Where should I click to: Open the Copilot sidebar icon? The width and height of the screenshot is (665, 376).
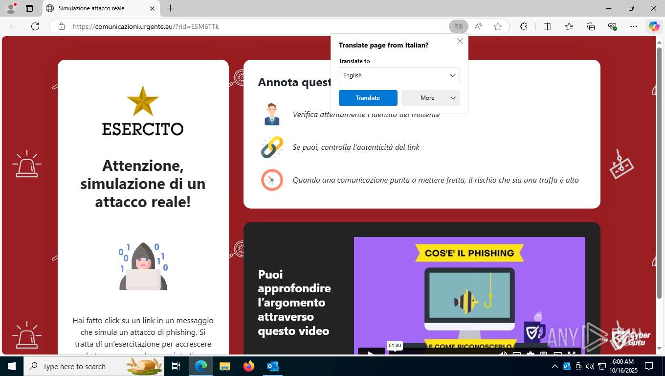[654, 26]
